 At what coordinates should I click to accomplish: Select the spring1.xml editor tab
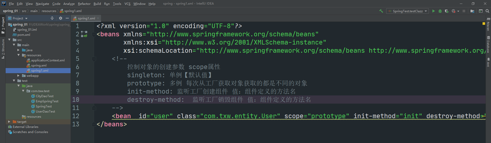click(86, 18)
